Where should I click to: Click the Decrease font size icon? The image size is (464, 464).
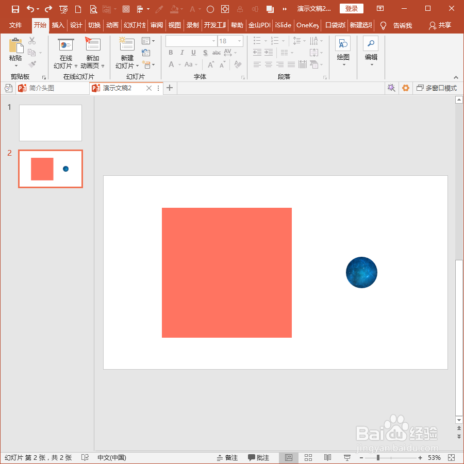coord(223,64)
